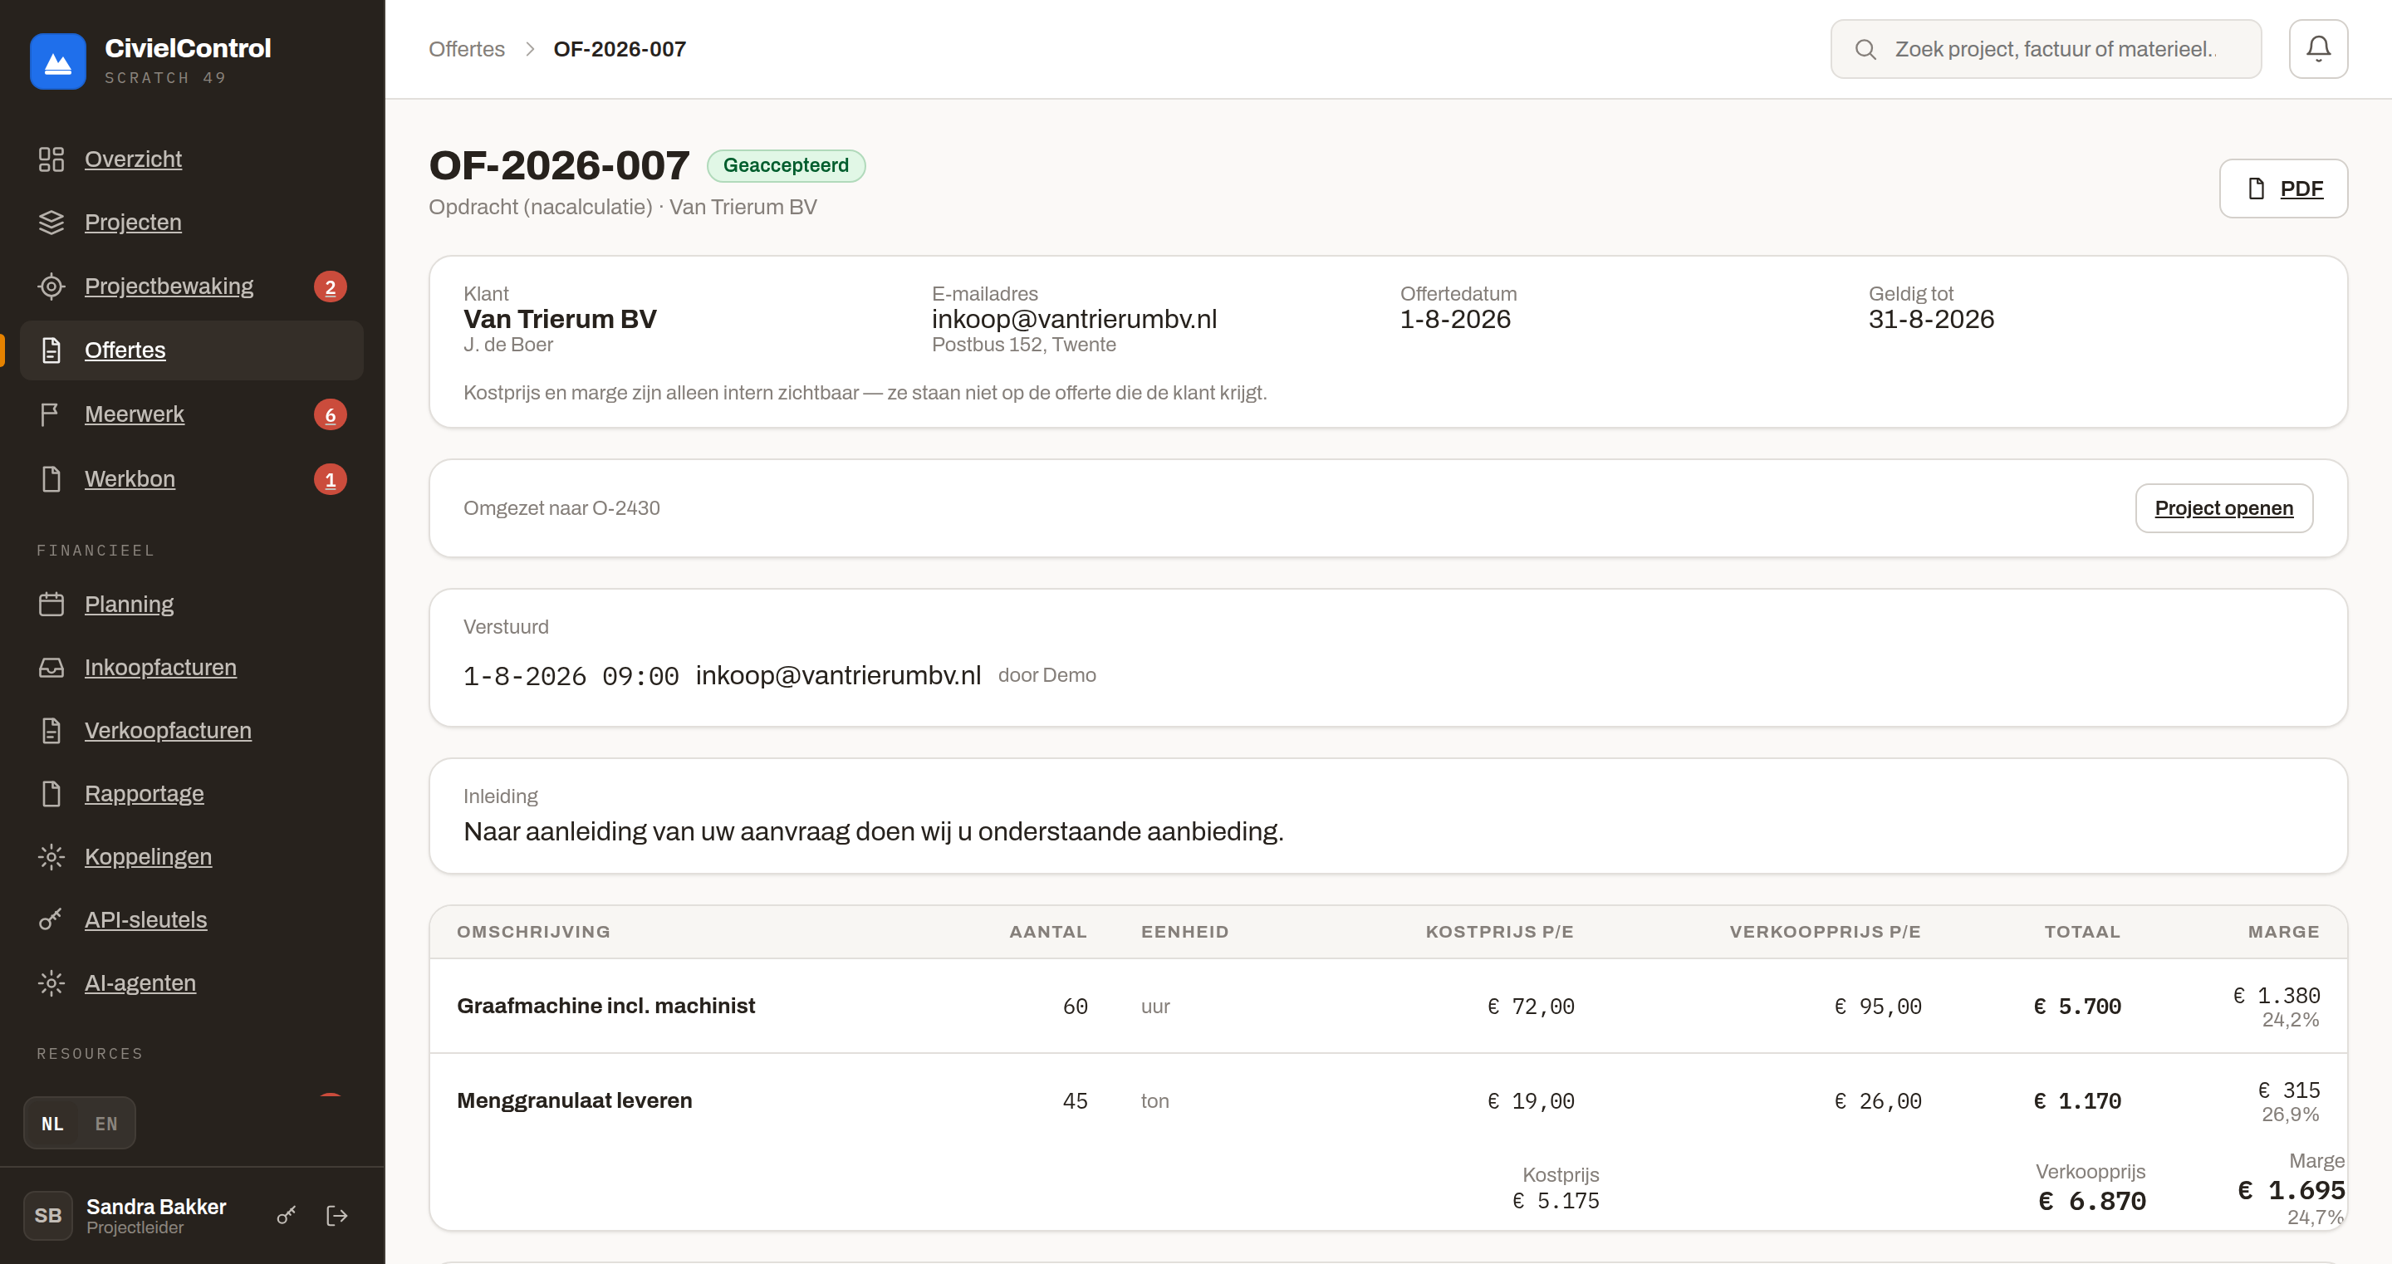Screen dimensions: 2392x1264
Task: Click the Projecten layers icon
Action: pyautogui.click(x=51, y=222)
